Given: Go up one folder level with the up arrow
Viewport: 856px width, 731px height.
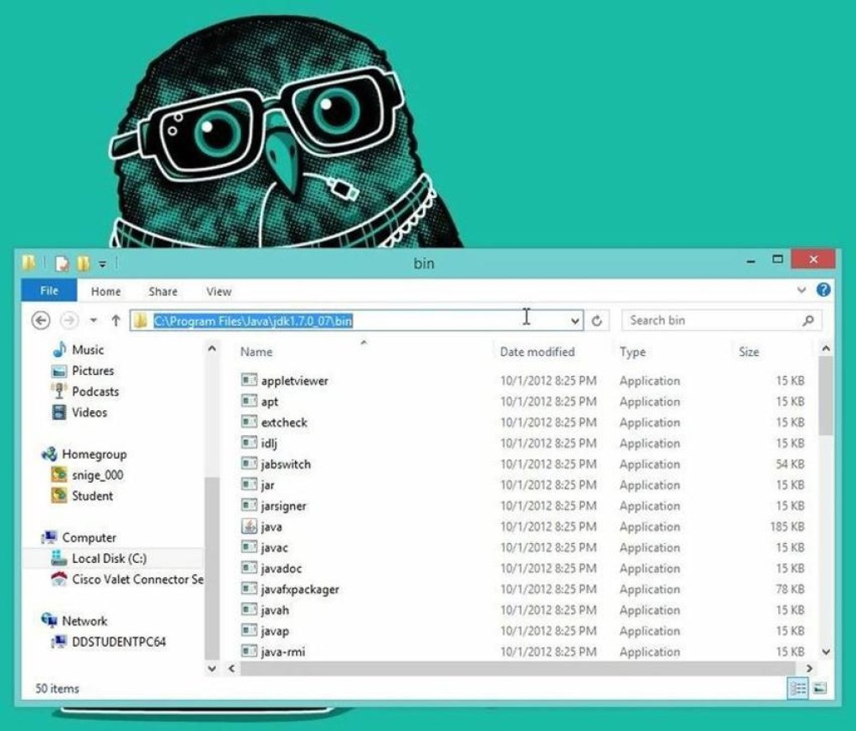Looking at the screenshot, I should tap(115, 318).
